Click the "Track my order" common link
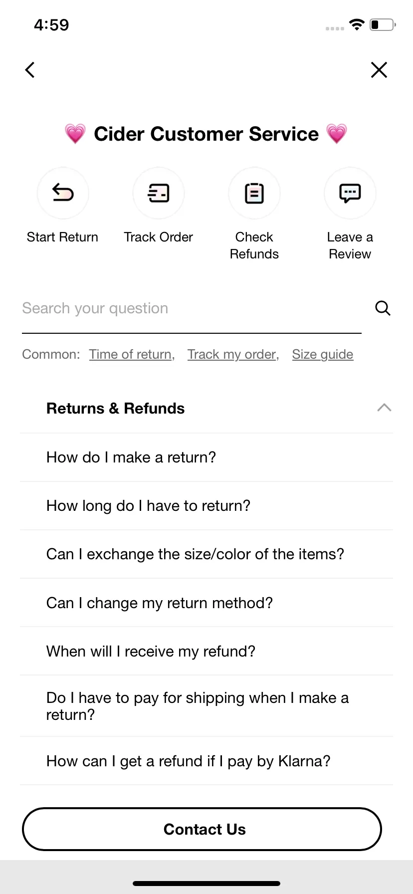 point(233,354)
